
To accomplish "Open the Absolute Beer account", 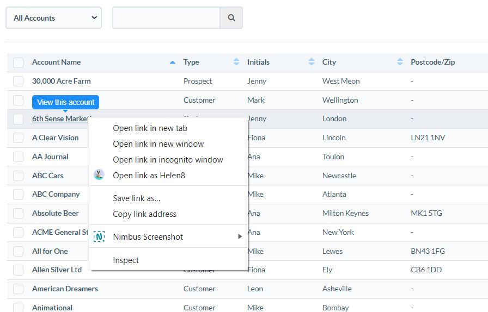I will coord(56,213).
